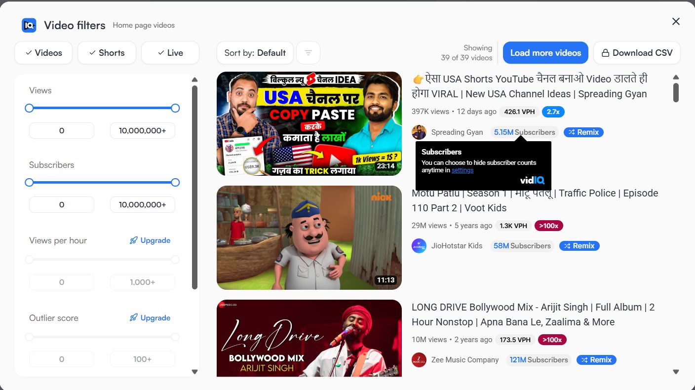695x390 pixels.
Task: Click the filter panel scroll up arrow
Action: (194, 79)
